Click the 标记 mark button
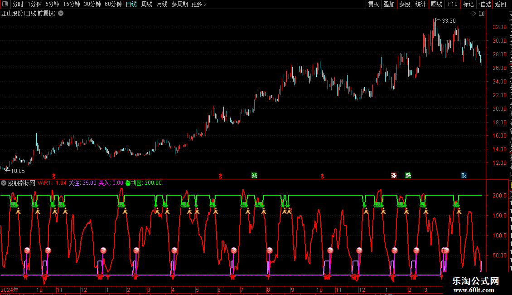This screenshot has height=295, width=512. tap(468, 4)
